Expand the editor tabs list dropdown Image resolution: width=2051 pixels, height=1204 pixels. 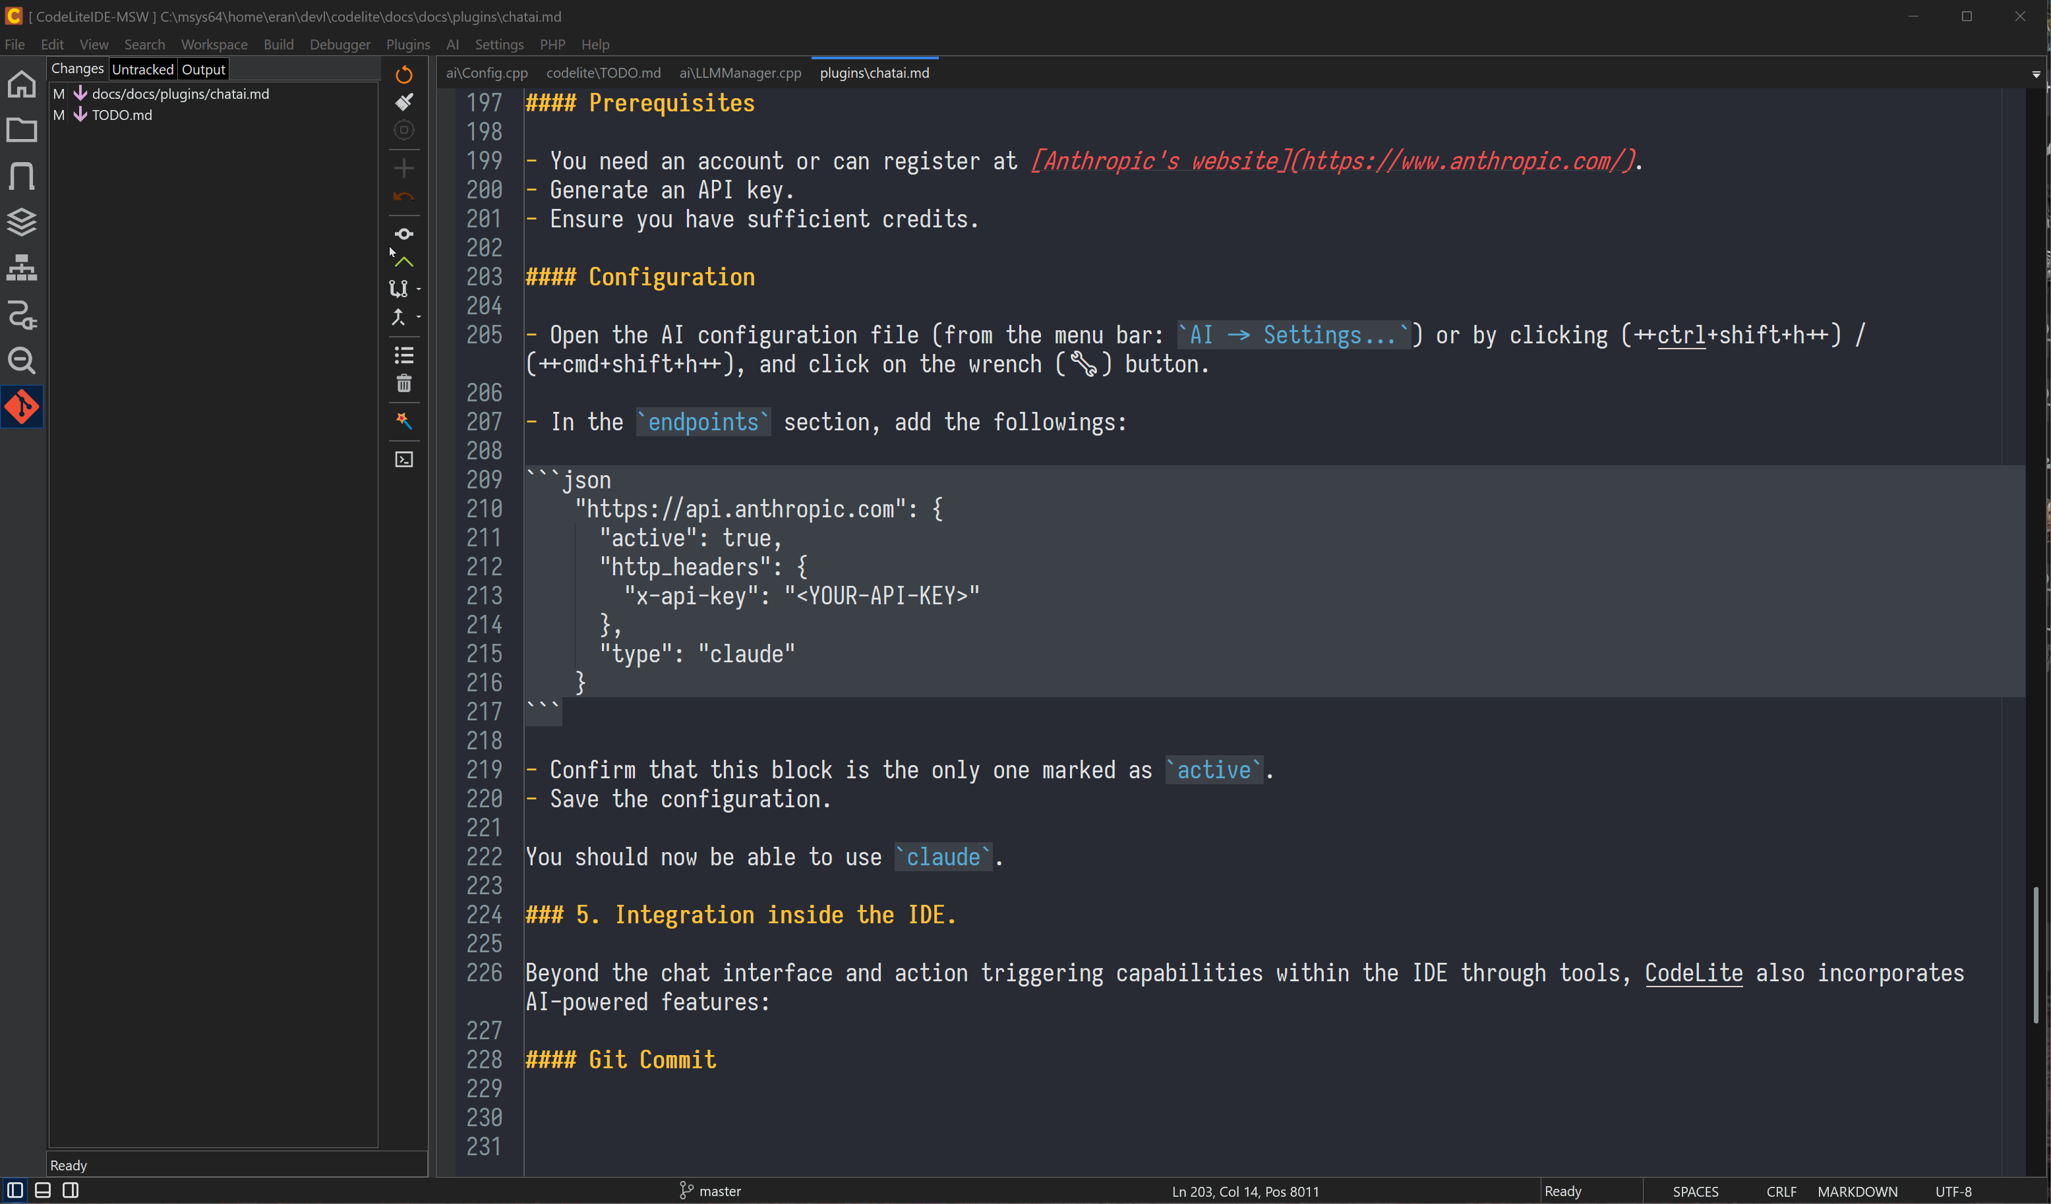click(x=2036, y=74)
